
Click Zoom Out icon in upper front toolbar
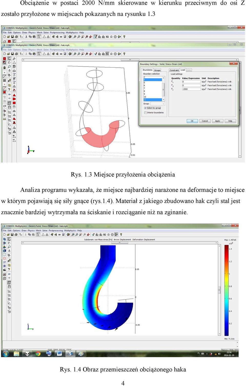(x=79, y=54)
